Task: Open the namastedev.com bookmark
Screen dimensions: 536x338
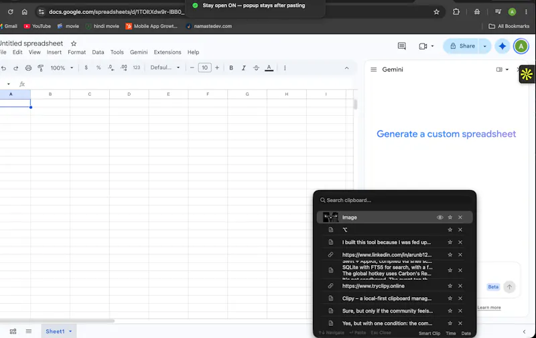Action: (209, 26)
